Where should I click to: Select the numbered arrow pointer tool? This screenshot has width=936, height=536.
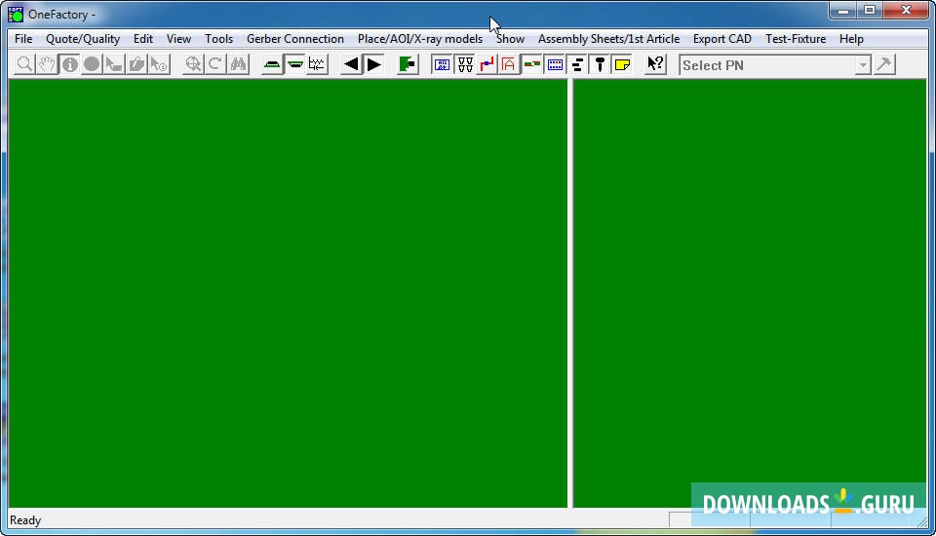(159, 64)
